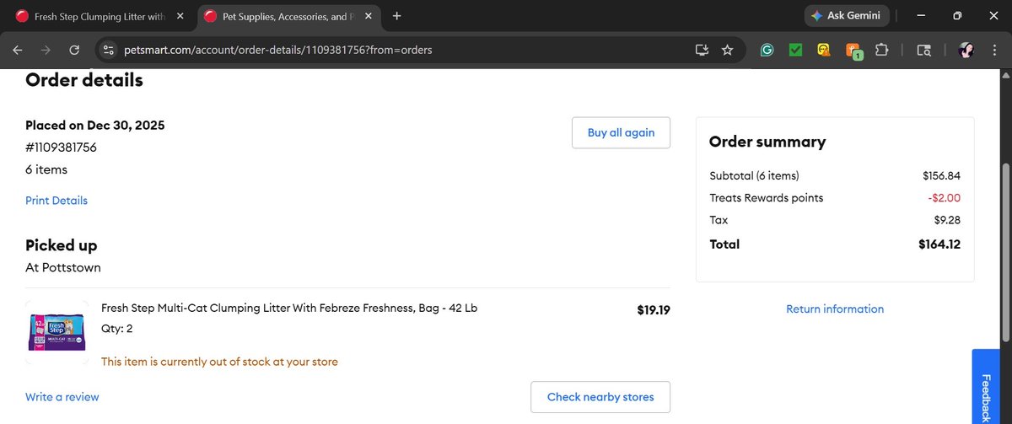Click the item price $19.19
Image resolution: width=1012 pixels, height=424 pixels.
tap(654, 310)
